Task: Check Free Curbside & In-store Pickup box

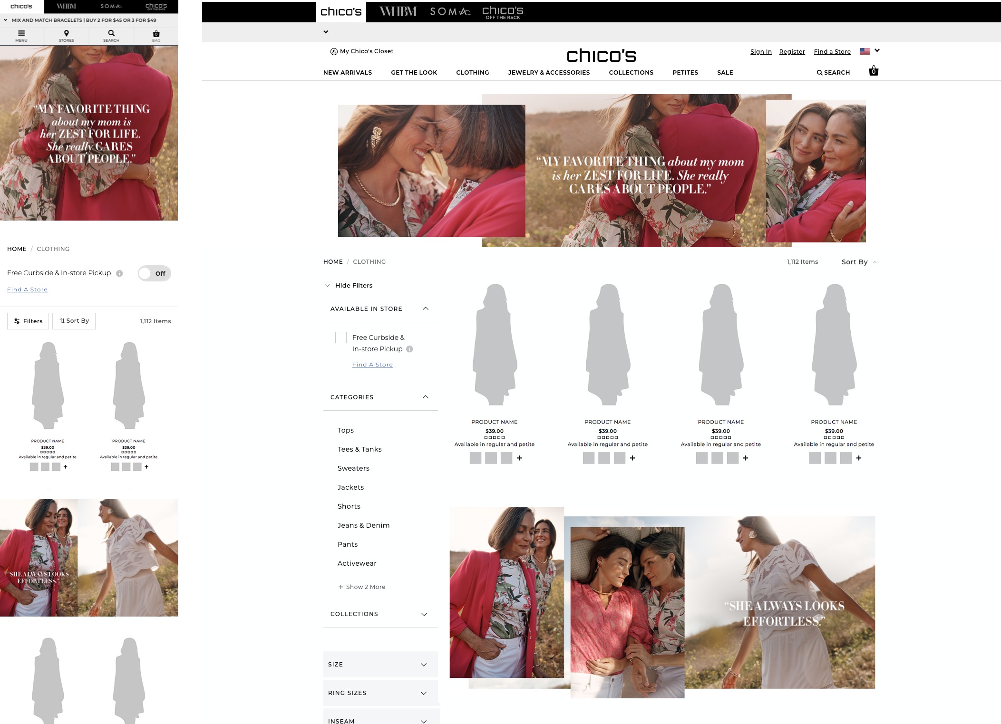Action: coord(340,338)
